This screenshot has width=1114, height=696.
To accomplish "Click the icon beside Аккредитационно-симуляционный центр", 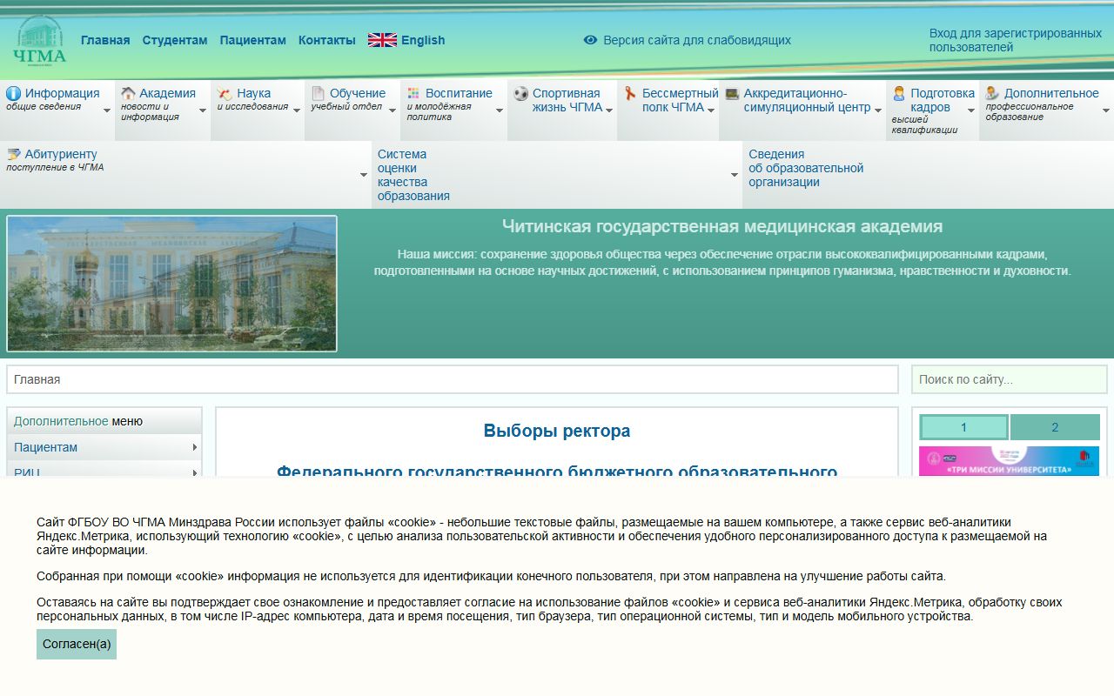I will (x=732, y=93).
